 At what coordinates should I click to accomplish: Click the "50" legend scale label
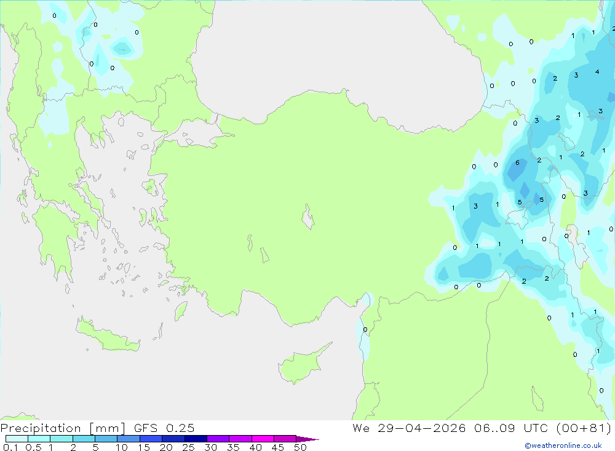[301, 447]
